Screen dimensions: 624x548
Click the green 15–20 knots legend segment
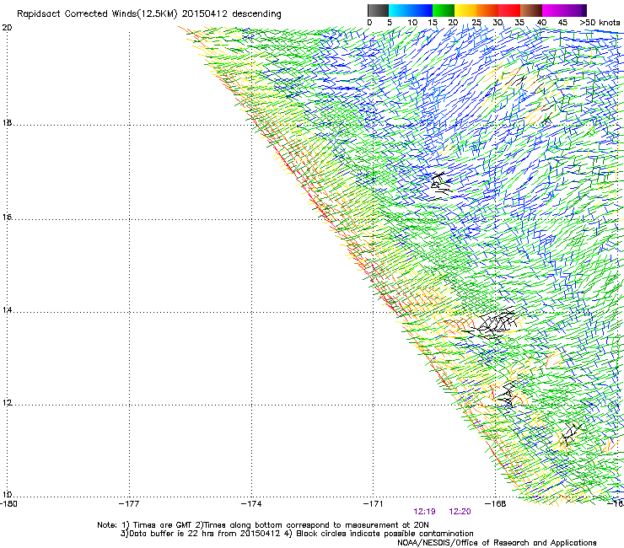point(444,10)
